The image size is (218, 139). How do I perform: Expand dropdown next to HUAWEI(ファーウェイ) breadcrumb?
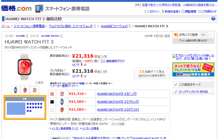tap(130, 26)
